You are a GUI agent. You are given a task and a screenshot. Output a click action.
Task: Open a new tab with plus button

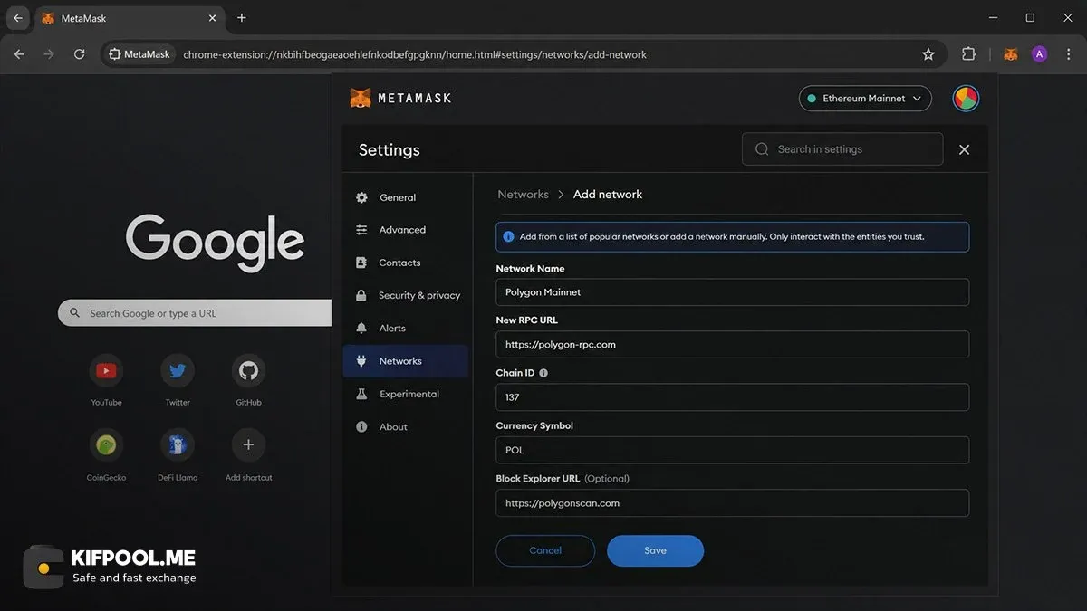(x=241, y=18)
